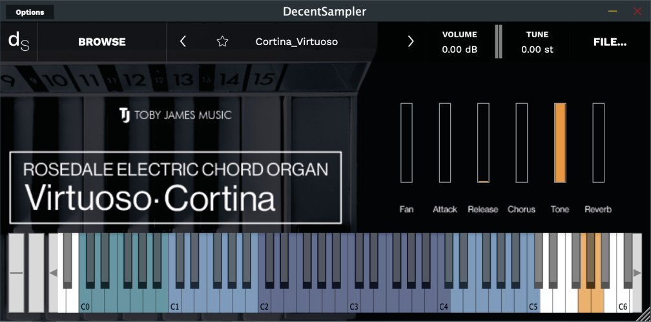The image size is (651, 322).
Task: Play the C1 key
Action: [x=175, y=302]
